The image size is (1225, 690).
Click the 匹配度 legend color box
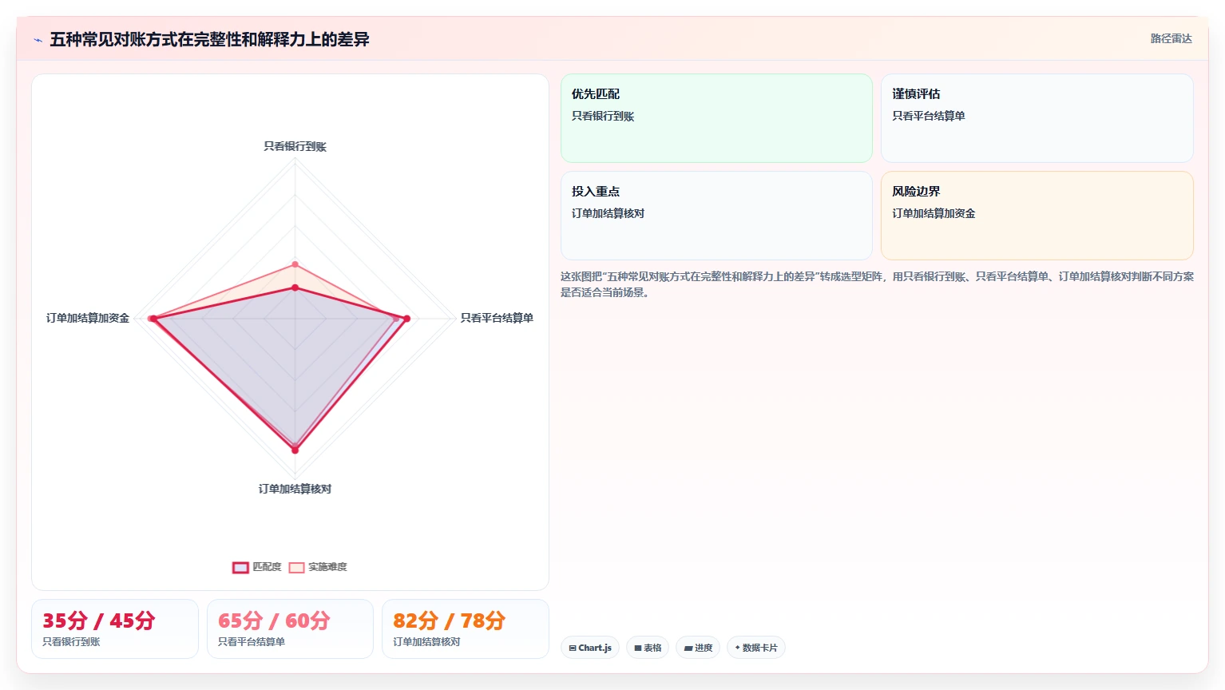240,568
